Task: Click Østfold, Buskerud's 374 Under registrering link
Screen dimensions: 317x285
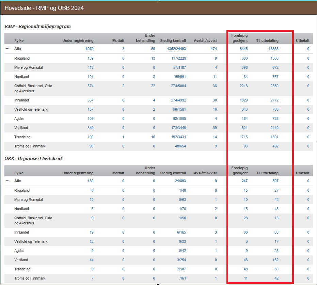Action: [x=90, y=86]
